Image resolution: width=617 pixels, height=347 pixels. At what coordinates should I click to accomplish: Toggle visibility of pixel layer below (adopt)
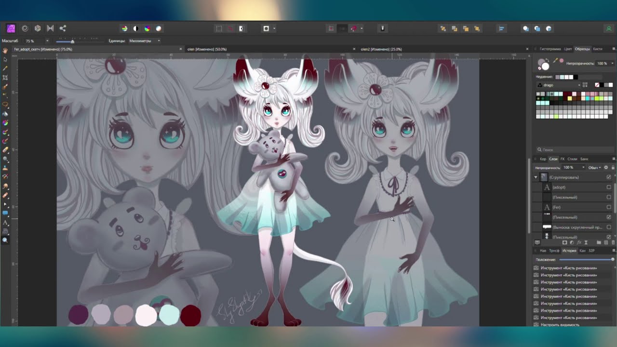coord(609,197)
